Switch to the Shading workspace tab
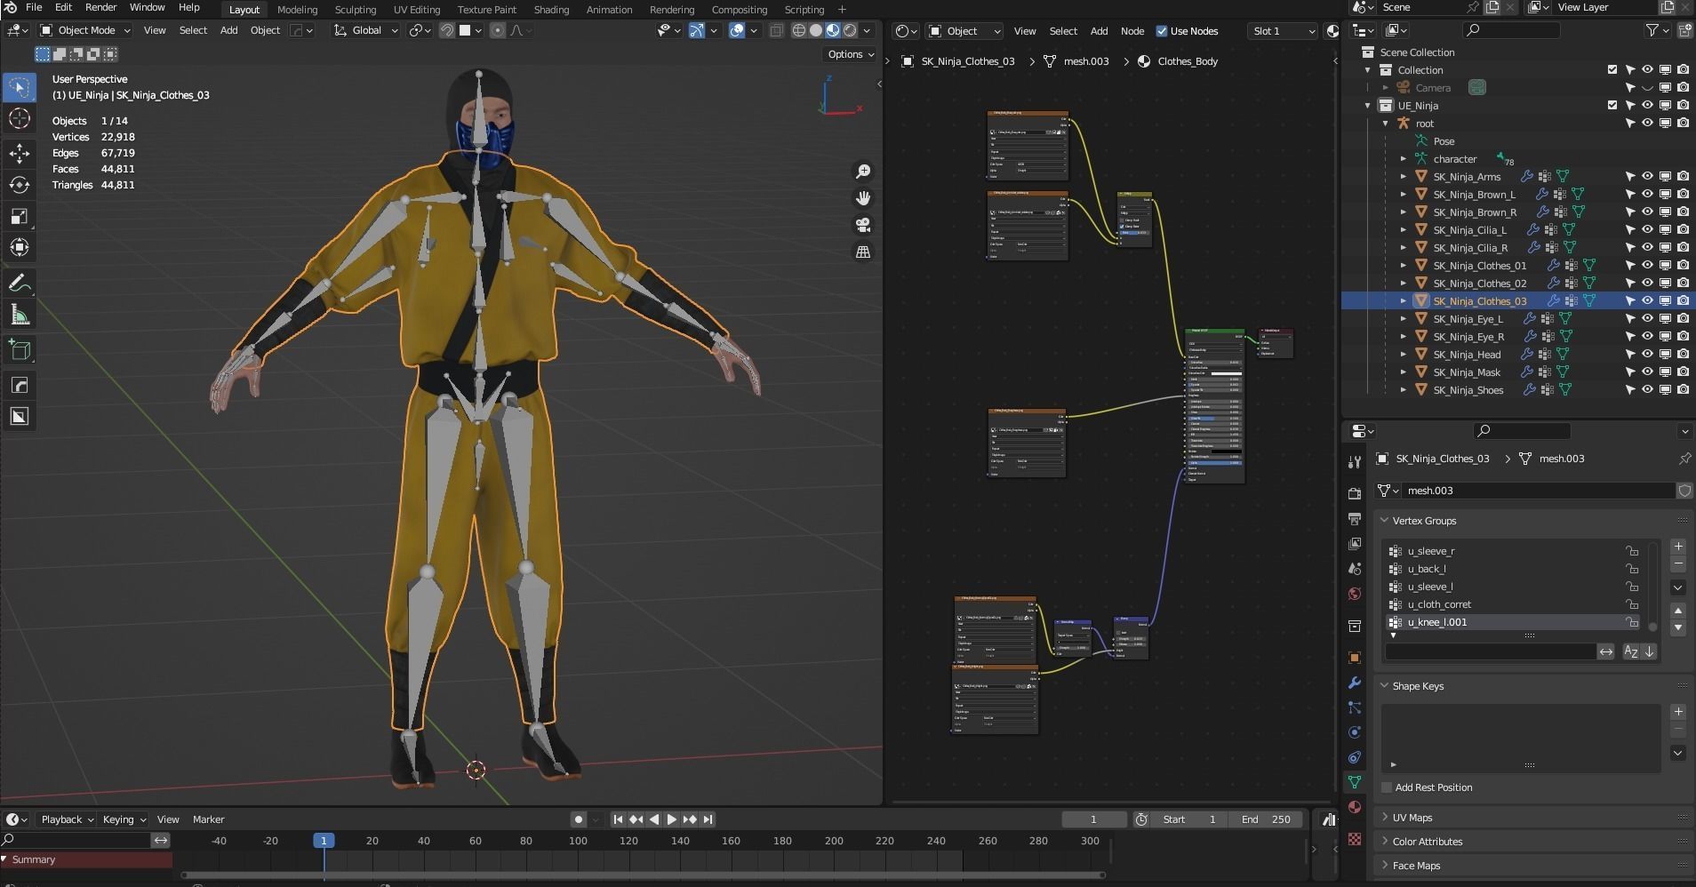 [x=551, y=10]
